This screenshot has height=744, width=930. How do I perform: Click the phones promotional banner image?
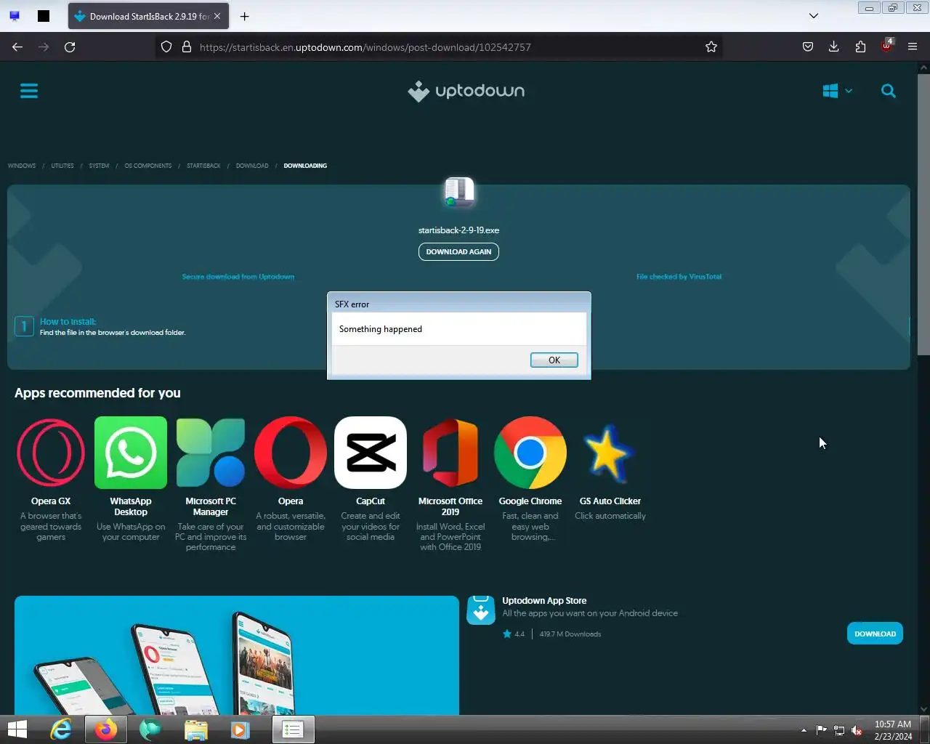click(237, 655)
